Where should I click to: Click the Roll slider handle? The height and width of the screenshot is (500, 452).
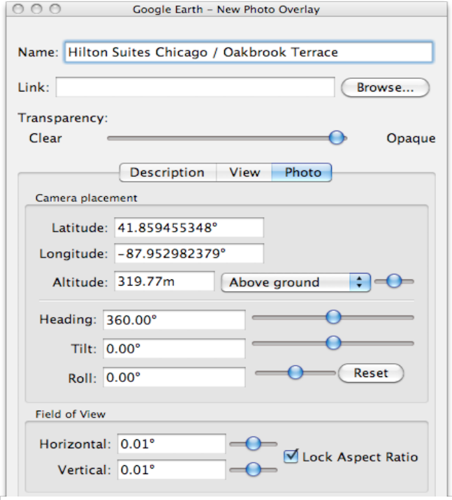(x=296, y=372)
